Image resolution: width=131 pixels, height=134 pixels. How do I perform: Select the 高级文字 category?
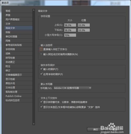18,28
